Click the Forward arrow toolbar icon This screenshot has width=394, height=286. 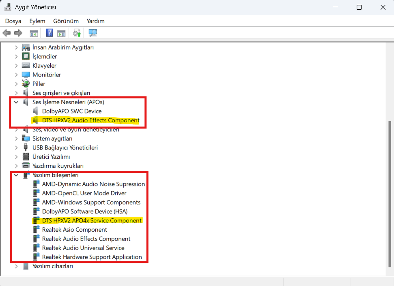pyautogui.click(x=18, y=33)
